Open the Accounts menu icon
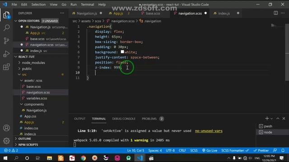Viewport: 289px width, 162px height. pyautogui.click(x=6, y=128)
